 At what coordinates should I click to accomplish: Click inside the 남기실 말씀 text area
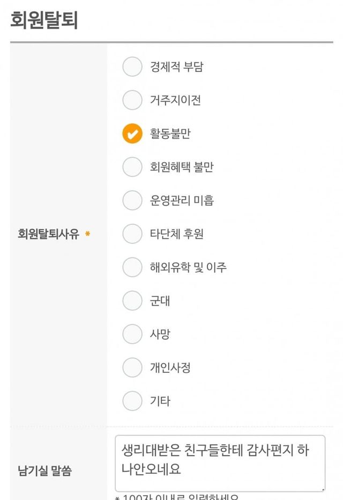point(220,462)
